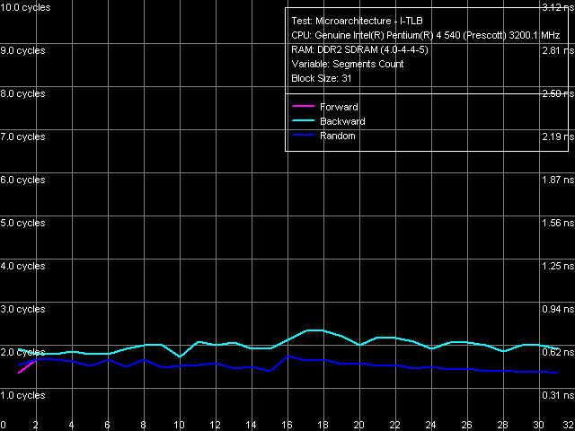This screenshot has width=575, height=431.
Task: Click x-axis tick label '24'
Action: click(x=430, y=425)
